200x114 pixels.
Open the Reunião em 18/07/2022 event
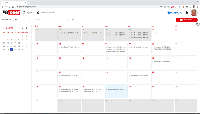pyautogui.click(x=70, y=76)
